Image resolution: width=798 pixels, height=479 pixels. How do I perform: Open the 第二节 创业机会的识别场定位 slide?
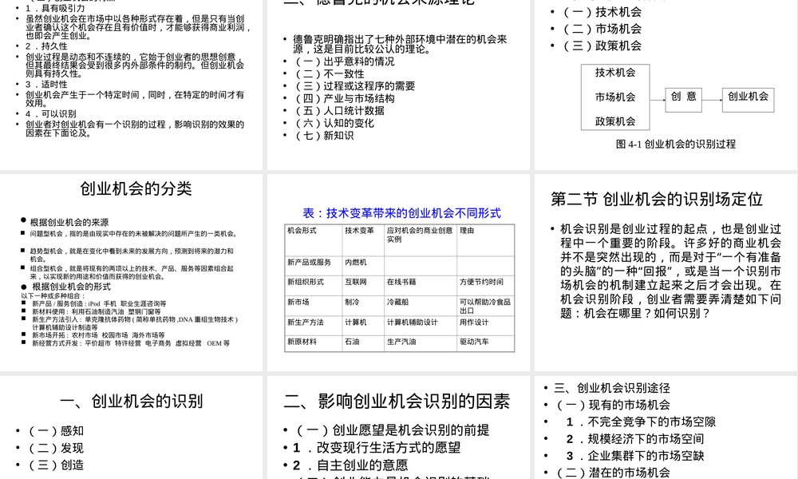(x=666, y=272)
